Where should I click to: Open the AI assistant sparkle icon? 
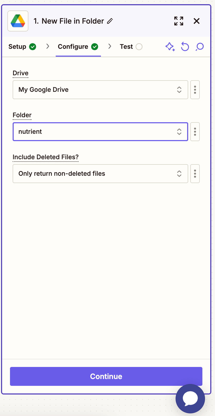(170, 46)
